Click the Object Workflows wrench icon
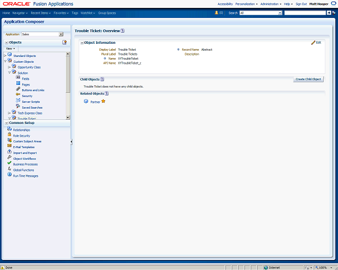 (x=10, y=157)
